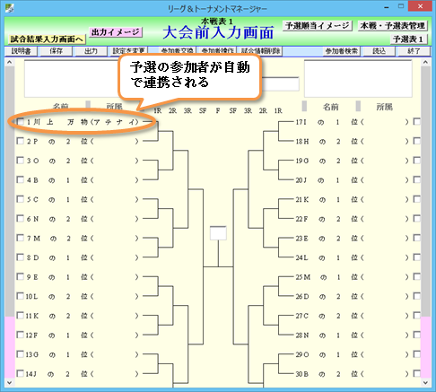Click the 出力 toolbar button
Screen dimensions: 436x392
coord(91,51)
